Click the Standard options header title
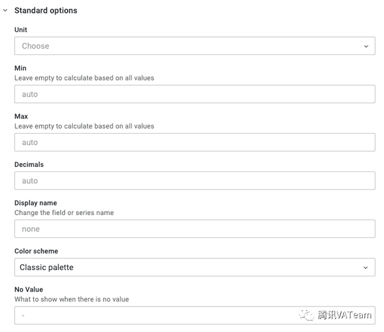 pos(45,10)
